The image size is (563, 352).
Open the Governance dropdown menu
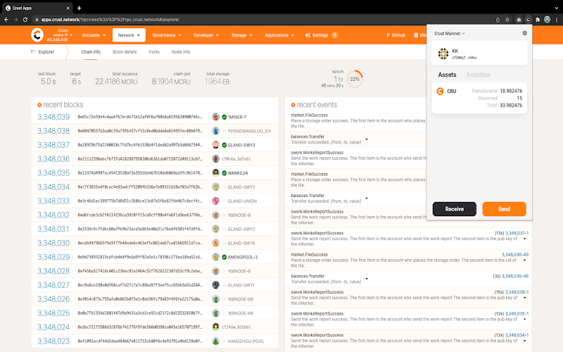coord(167,35)
